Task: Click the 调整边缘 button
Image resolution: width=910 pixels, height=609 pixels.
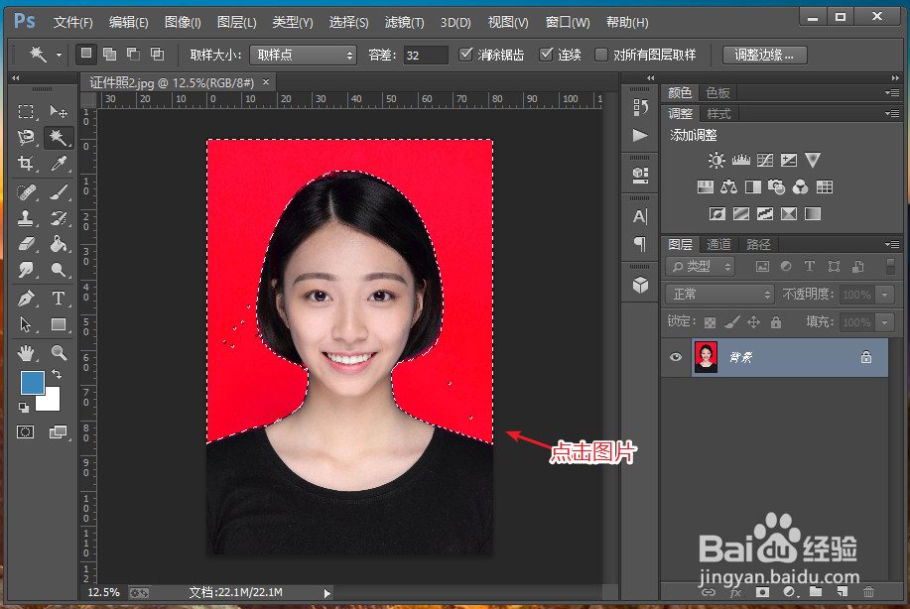Action: [x=764, y=56]
